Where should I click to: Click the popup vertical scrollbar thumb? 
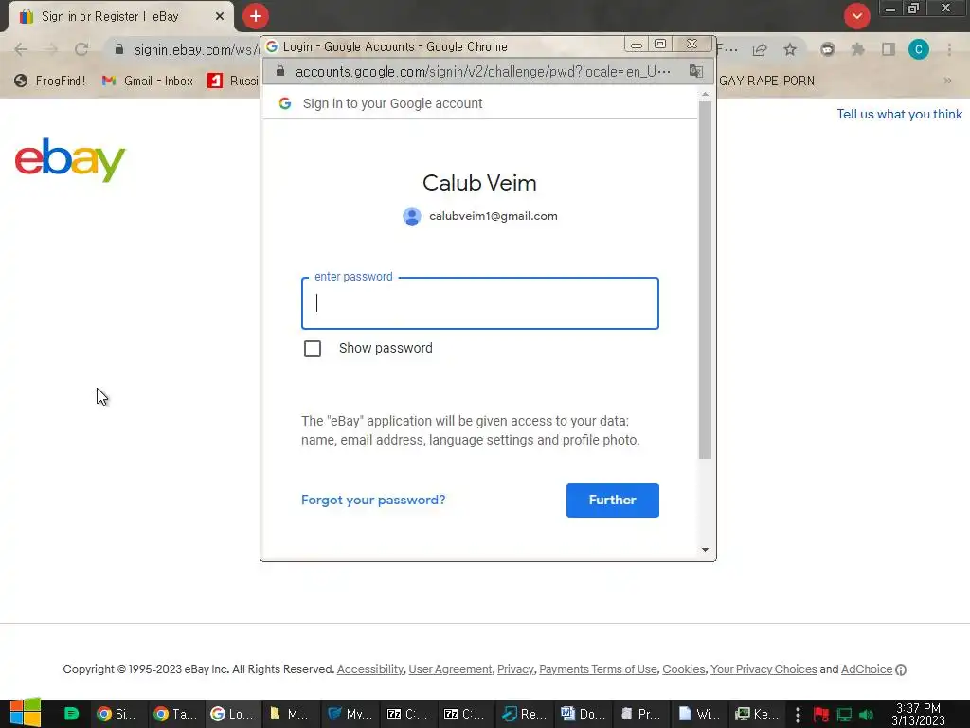click(x=705, y=280)
